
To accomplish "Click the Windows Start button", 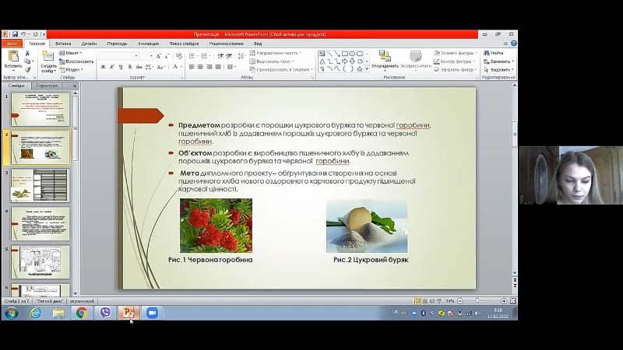I will click(x=11, y=313).
